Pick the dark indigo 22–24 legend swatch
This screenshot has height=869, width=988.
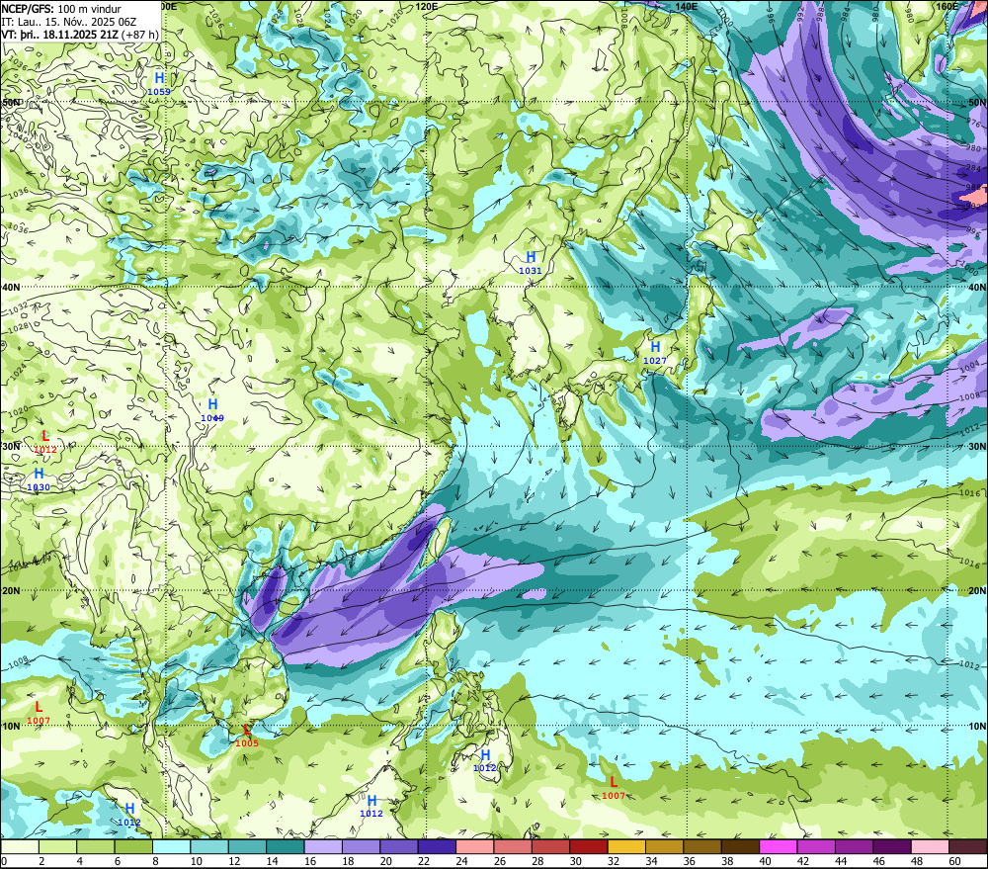[438, 846]
